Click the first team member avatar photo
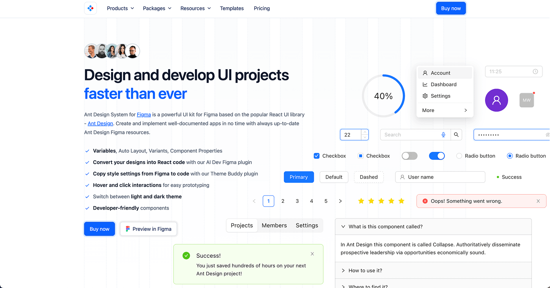The height and width of the screenshot is (288, 550). (91, 51)
